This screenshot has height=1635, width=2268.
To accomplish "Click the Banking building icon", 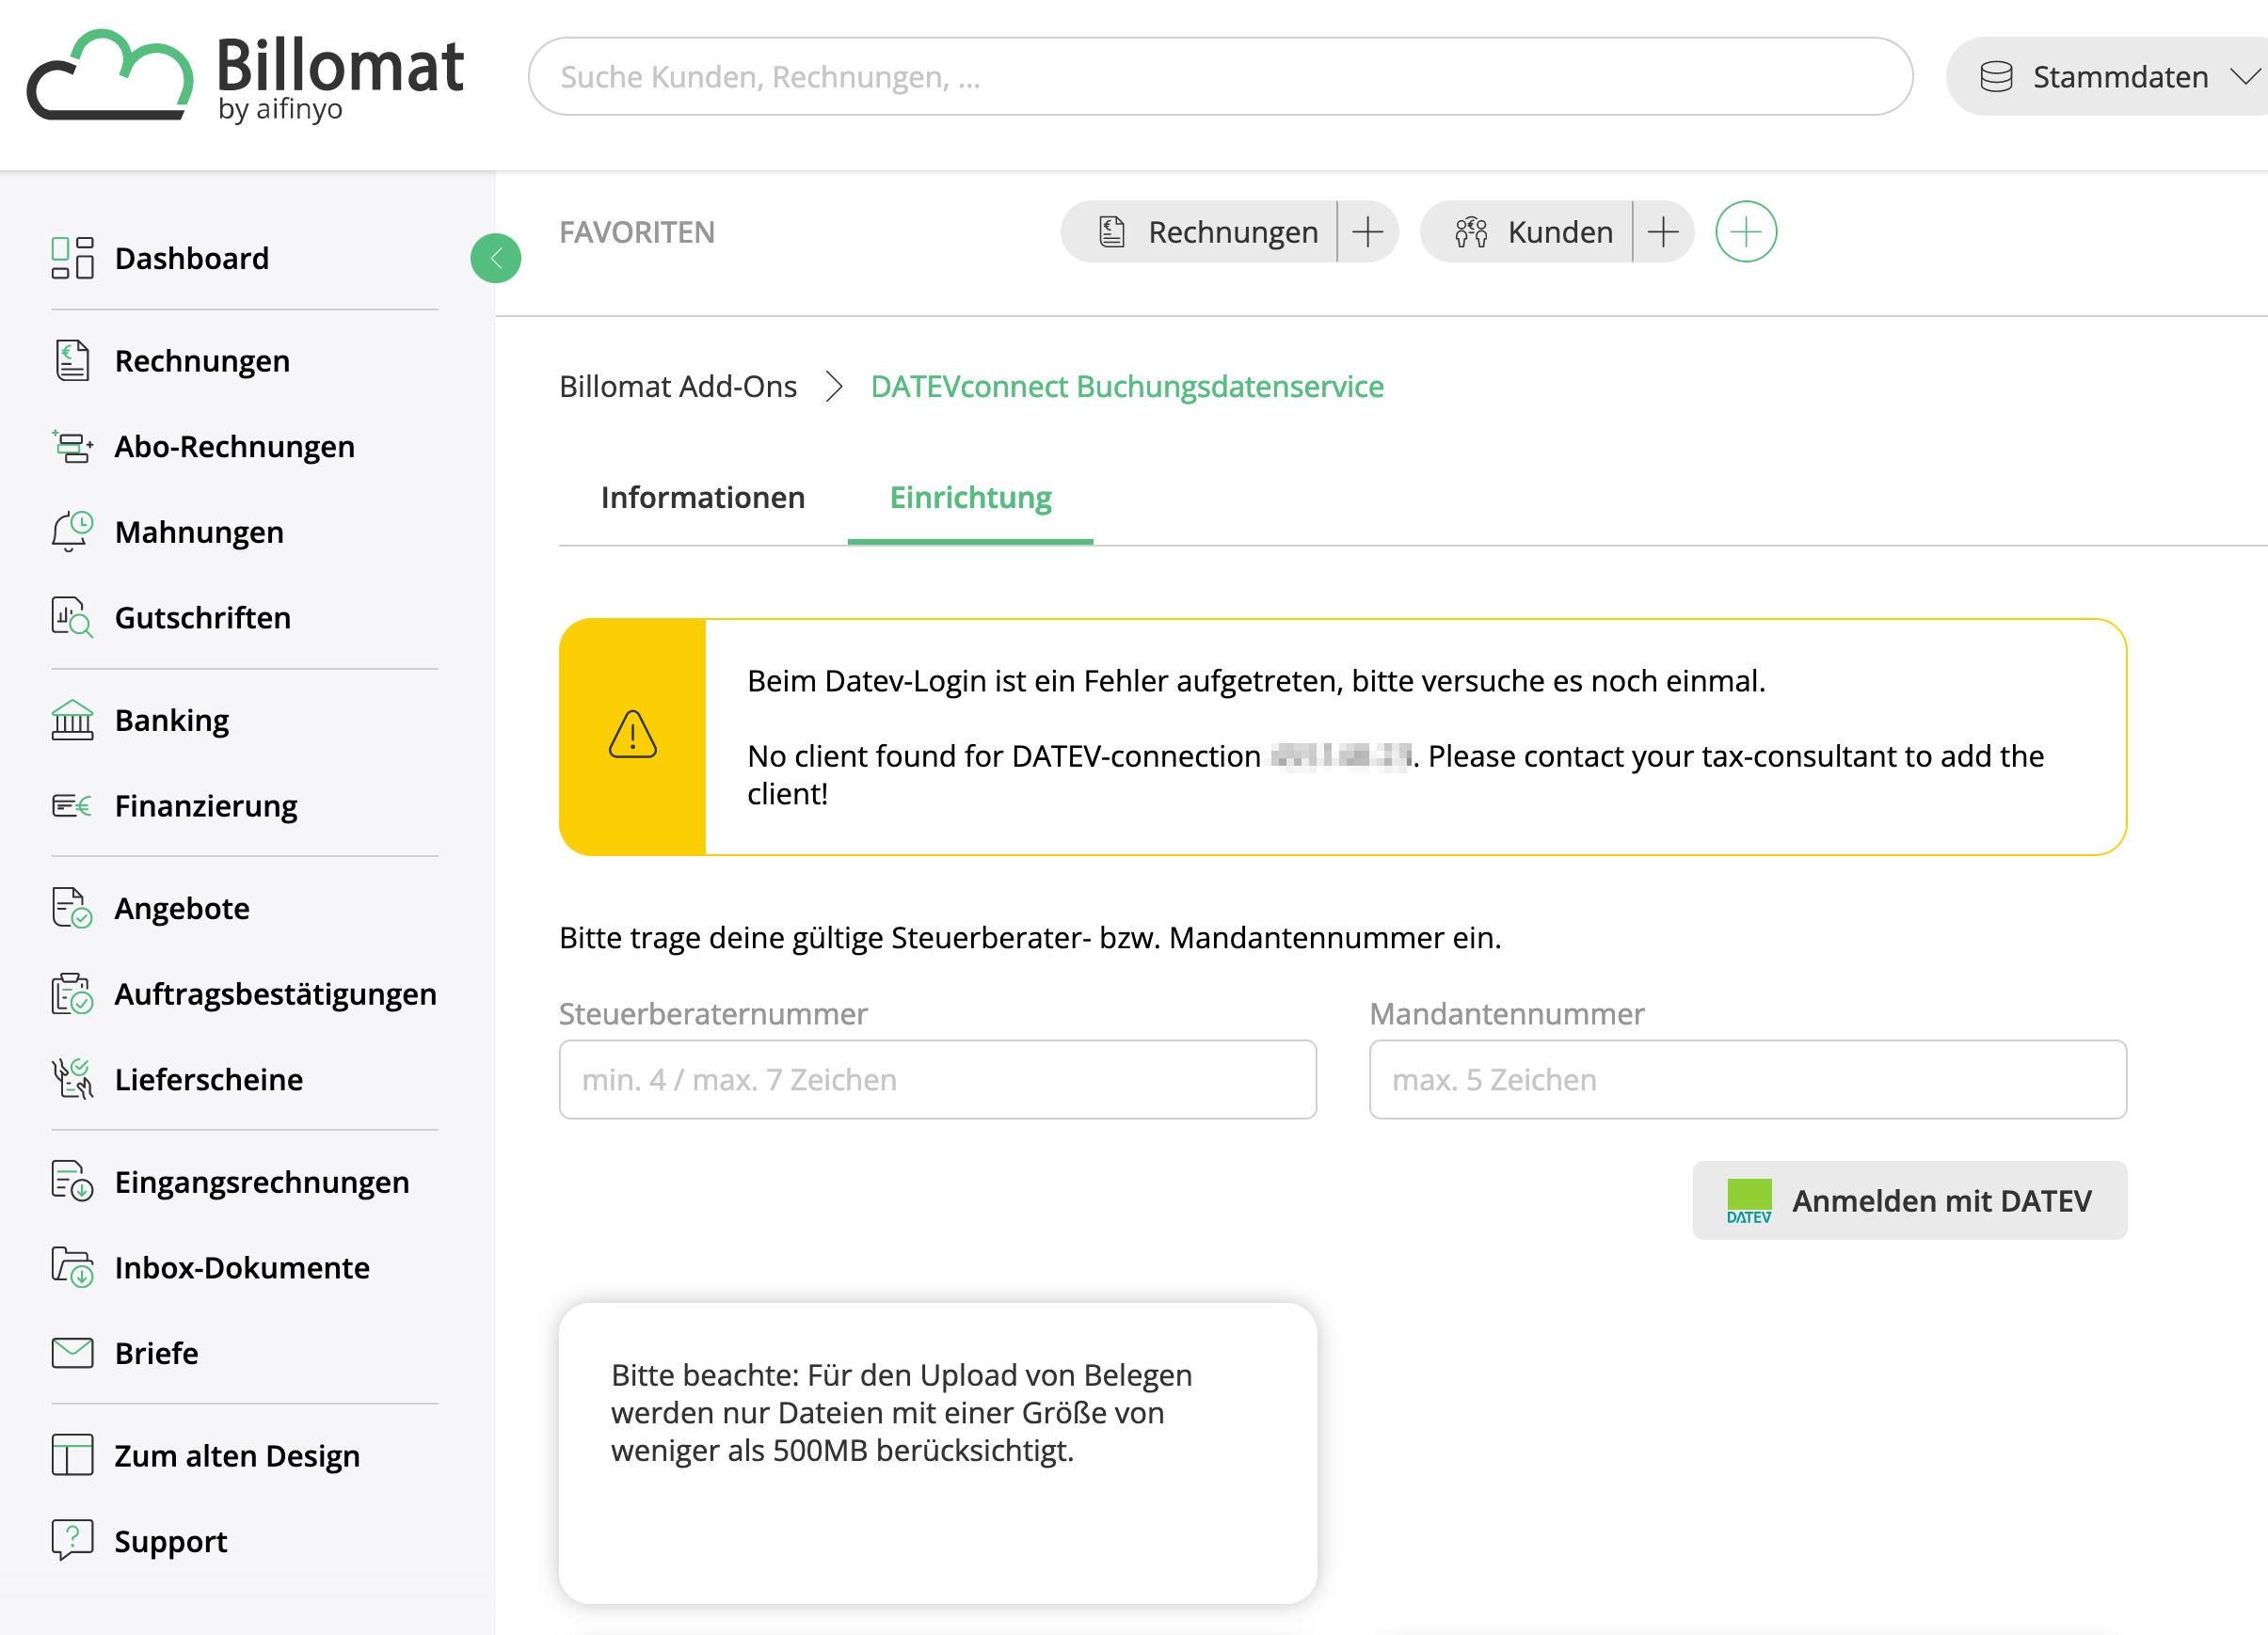I will 72,720.
